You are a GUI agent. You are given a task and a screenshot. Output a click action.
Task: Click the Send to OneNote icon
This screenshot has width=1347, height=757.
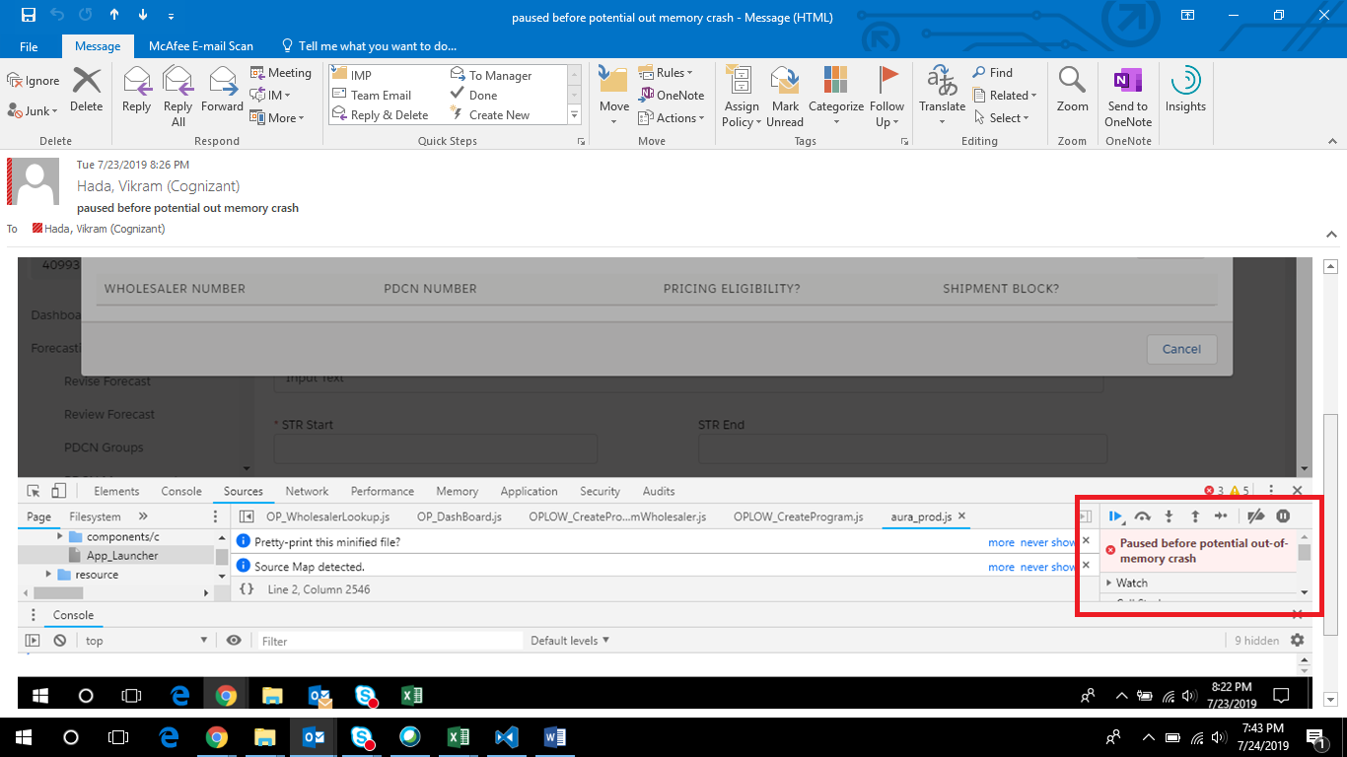tap(1127, 97)
